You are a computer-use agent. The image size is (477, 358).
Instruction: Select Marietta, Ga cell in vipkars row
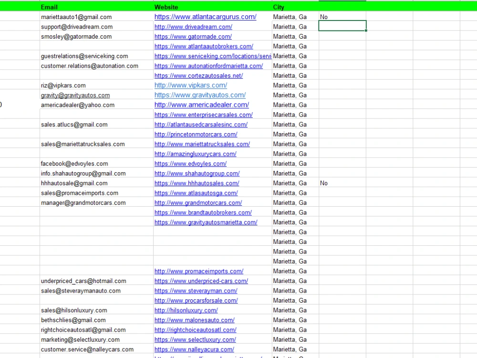[295, 85]
